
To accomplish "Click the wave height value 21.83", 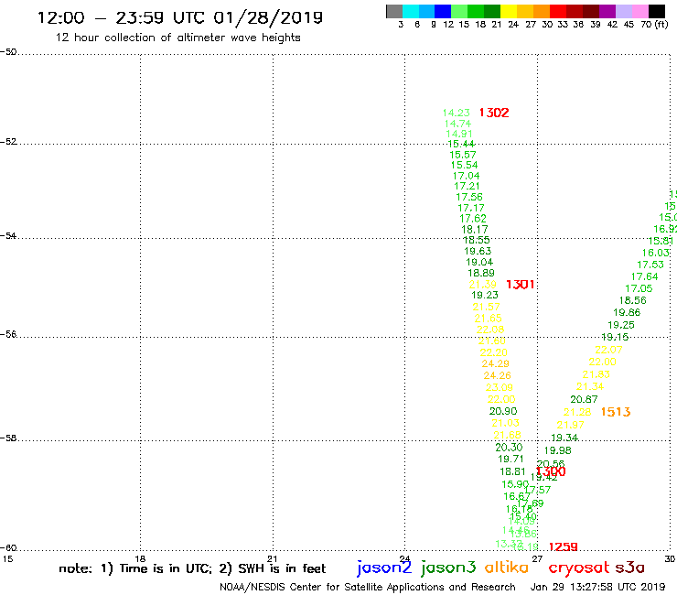I will (596, 374).
